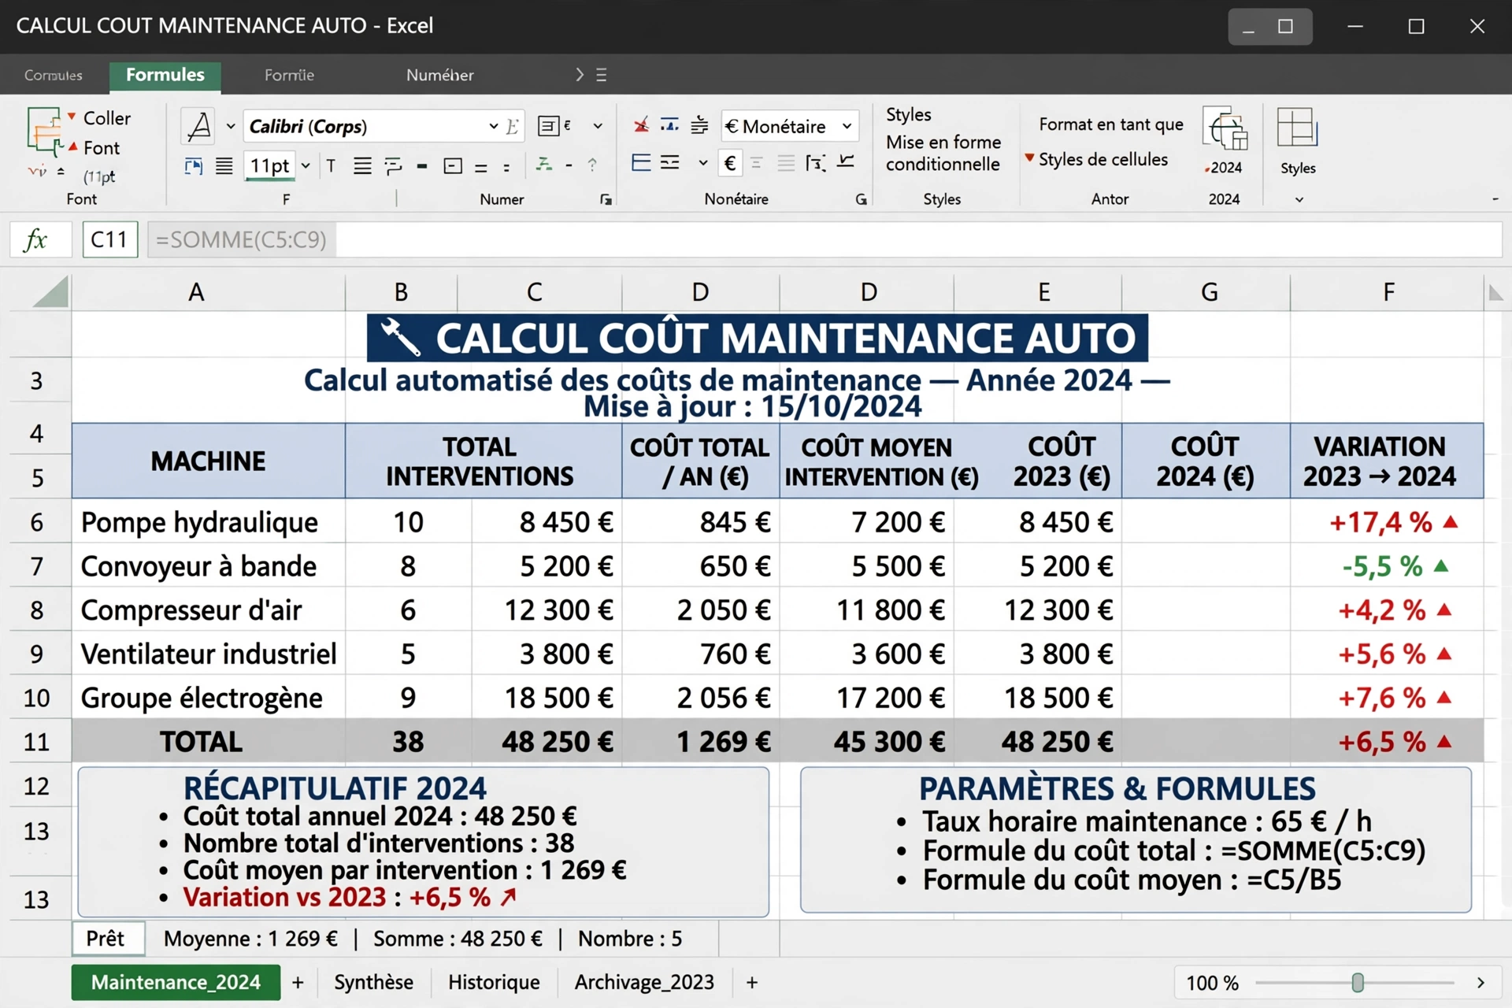Click the hamburger menu icon in tab row

pos(602,75)
